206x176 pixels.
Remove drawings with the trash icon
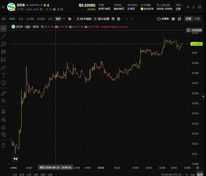(x=4, y=145)
